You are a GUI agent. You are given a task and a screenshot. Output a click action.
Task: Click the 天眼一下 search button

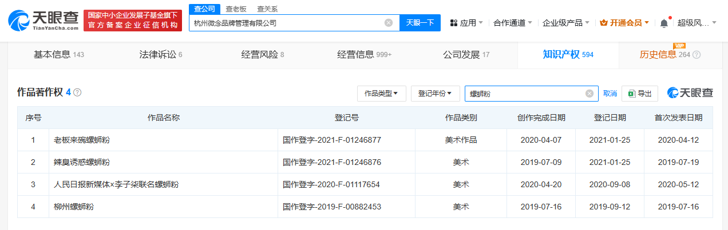tap(420, 23)
